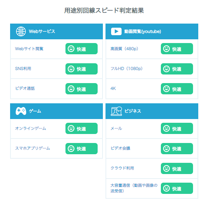Click the smiley icon in Webサイト閲覧 row
Viewport: 205px width, 204px height.
[x=71, y=49]
